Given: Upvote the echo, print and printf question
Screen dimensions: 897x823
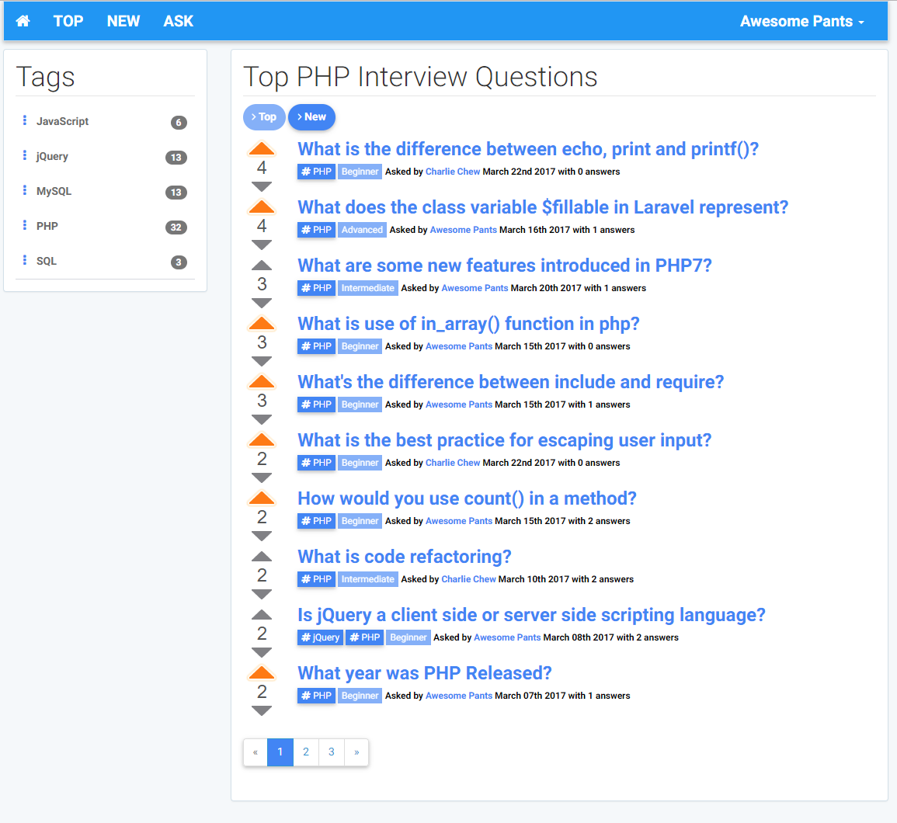Looking at the screenshot, I should pos(262,149).
